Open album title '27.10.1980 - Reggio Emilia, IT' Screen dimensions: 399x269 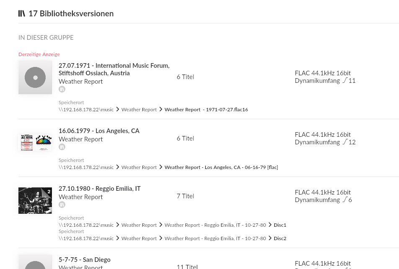tap(100, 189)
